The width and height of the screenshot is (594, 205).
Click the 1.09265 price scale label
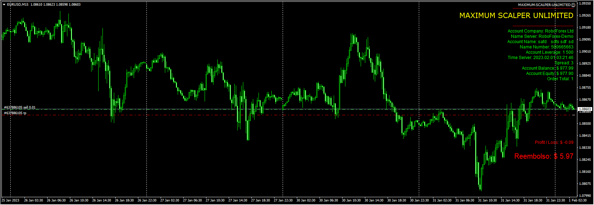[585, 16]
